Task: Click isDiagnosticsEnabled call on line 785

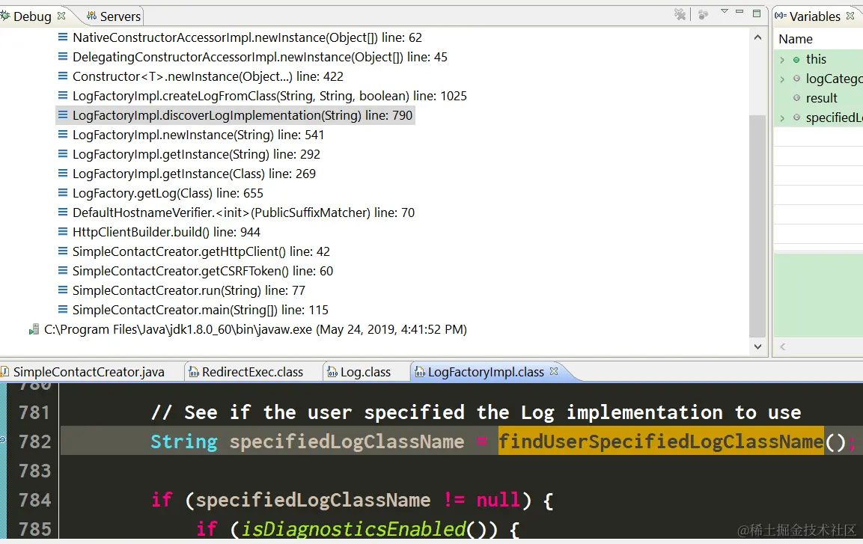Action: (x=353, y=528)
